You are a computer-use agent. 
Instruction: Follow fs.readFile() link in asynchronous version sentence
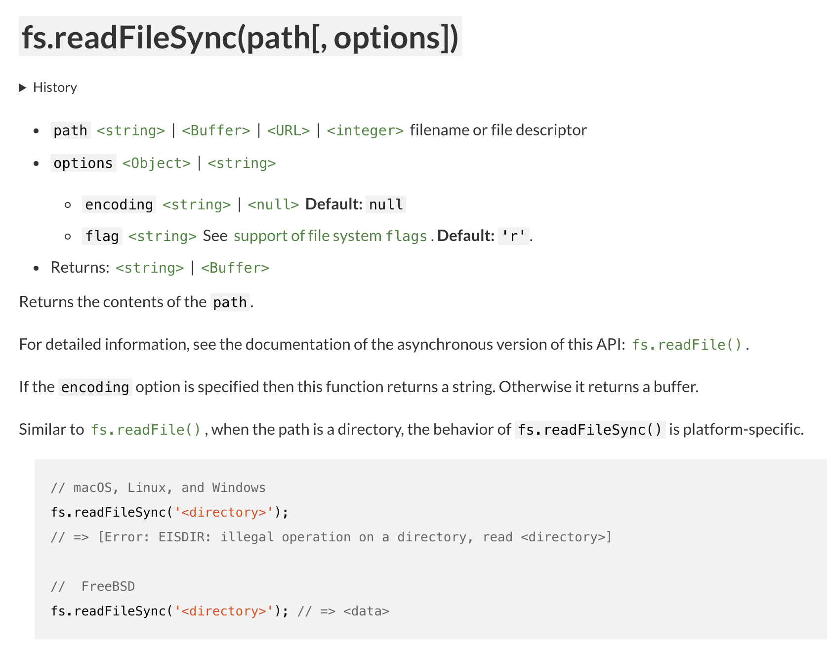click(687, 344)
